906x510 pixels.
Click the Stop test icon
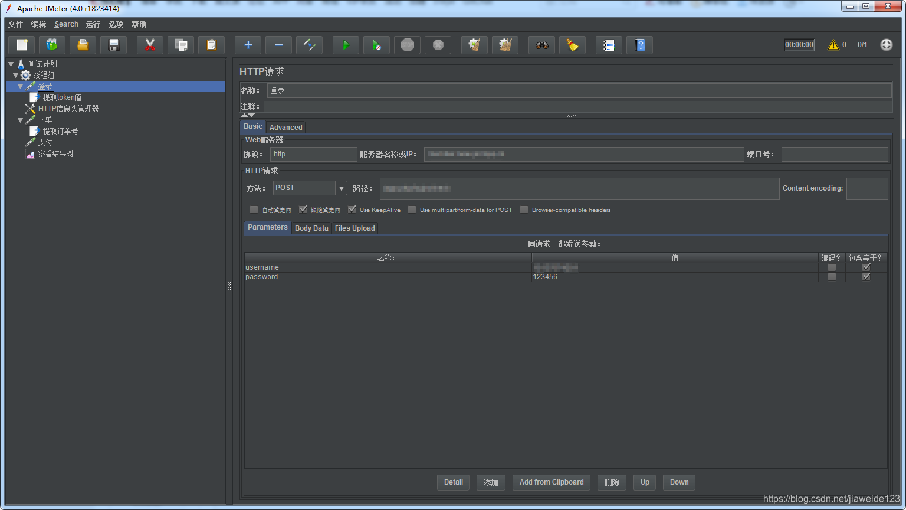(x=408, y=45)
